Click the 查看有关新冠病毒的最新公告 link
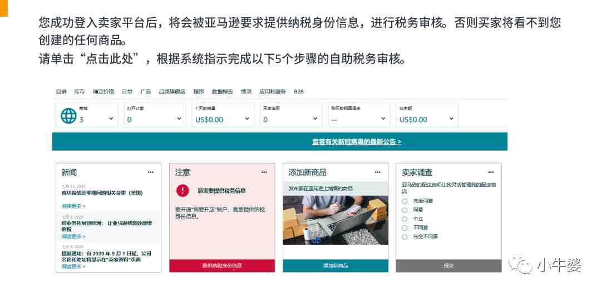 [x=357, y=142]
